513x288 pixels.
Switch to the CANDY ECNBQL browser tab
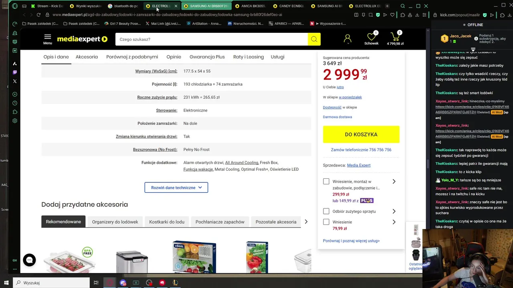click(x=289, y=6)
